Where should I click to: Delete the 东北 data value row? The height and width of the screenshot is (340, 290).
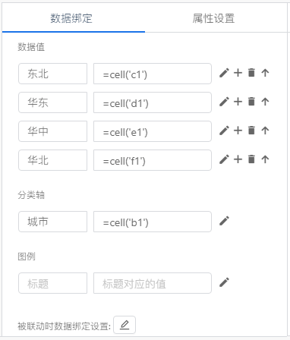[x=251, y=73]
